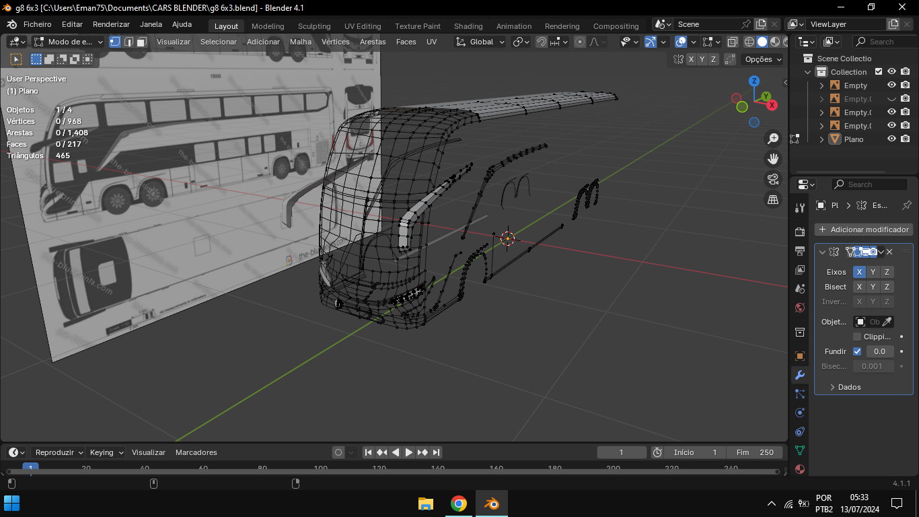
Task: Open Marcadores menu in timeline
Action: click(196, 452)
